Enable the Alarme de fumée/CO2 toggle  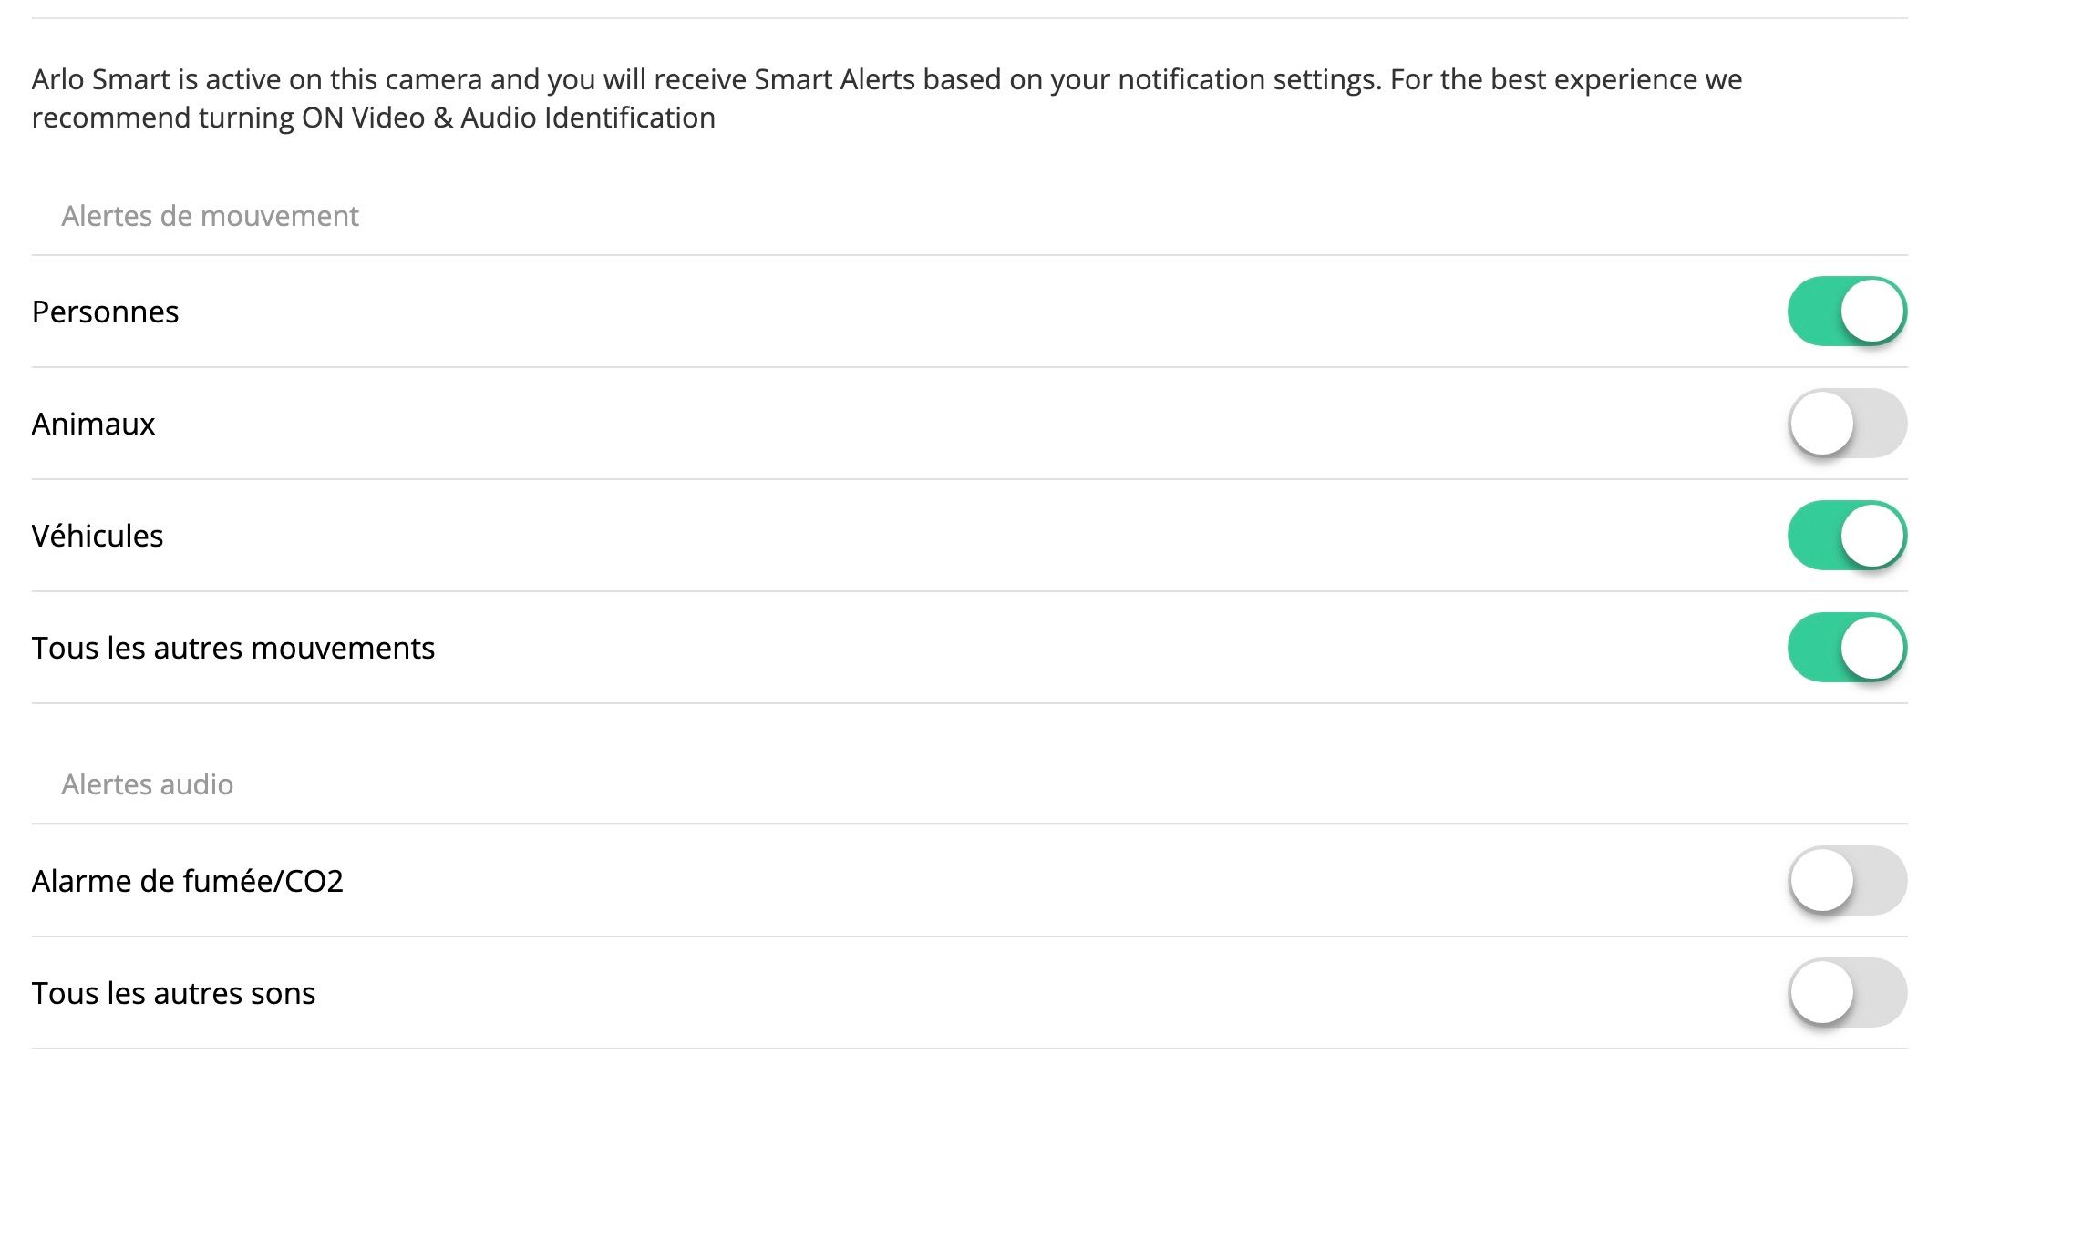[1847, 881]
